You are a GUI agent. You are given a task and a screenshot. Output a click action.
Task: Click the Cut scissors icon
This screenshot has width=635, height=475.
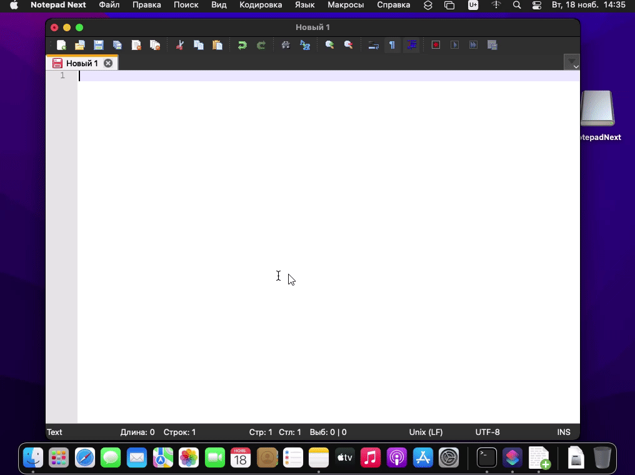(180, 45)
